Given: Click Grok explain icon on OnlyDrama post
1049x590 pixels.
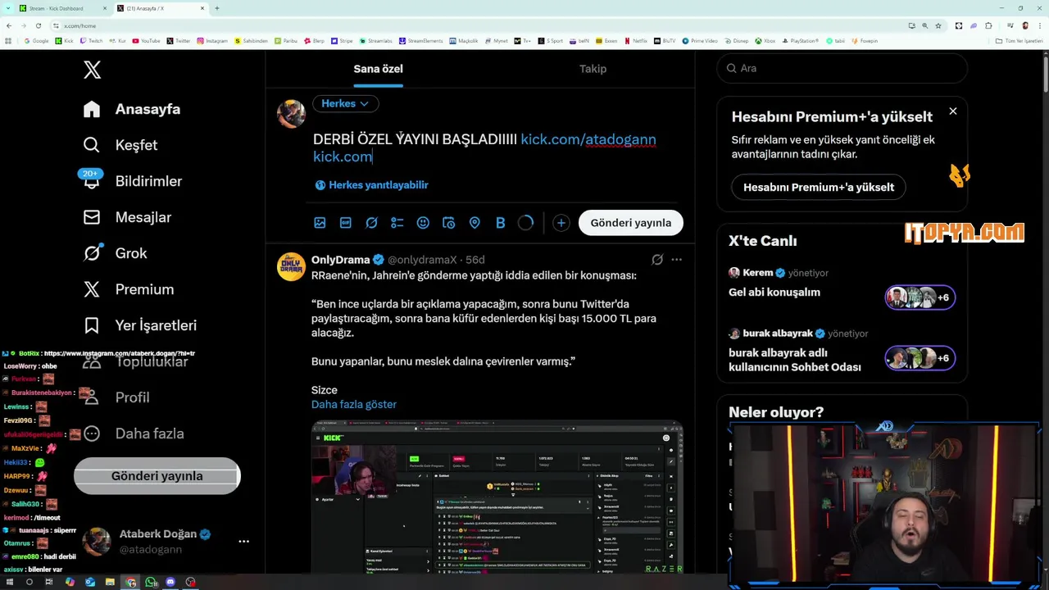Looking at the screenshot, I should [657, 260].
